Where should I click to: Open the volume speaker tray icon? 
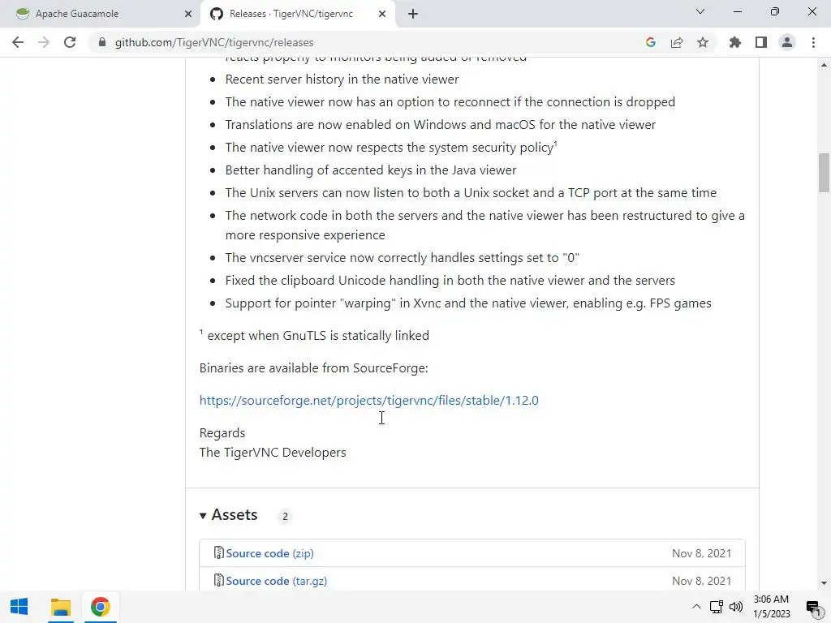point(736,607)
